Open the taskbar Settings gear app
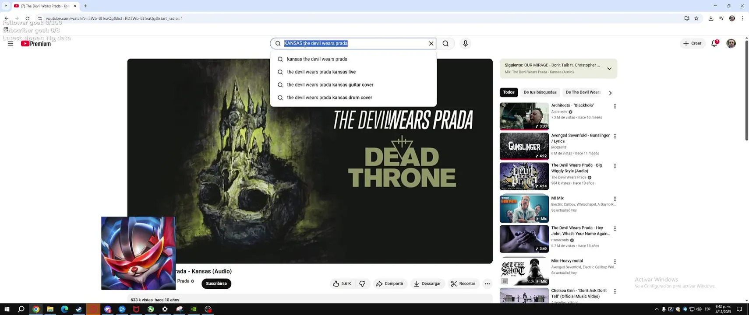This screenshot has height=315, width=749. point(165,309)
